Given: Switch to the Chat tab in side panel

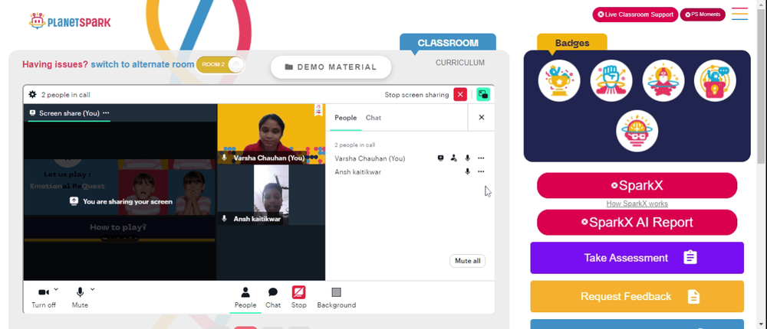Looking at the screenshot, I should [374, 118].
